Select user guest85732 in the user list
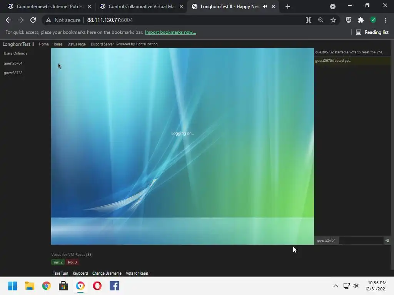Viewport: 394px width, 295px height. click(13, 73)
